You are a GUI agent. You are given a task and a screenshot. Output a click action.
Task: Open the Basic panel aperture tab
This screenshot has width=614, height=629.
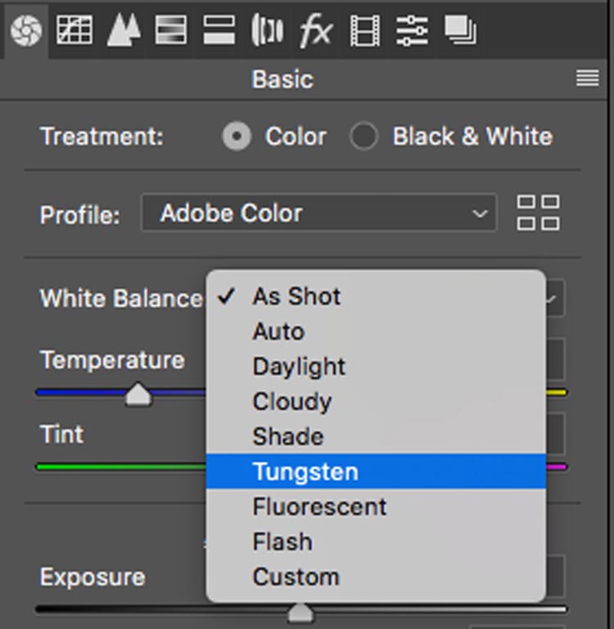(25, 31)
